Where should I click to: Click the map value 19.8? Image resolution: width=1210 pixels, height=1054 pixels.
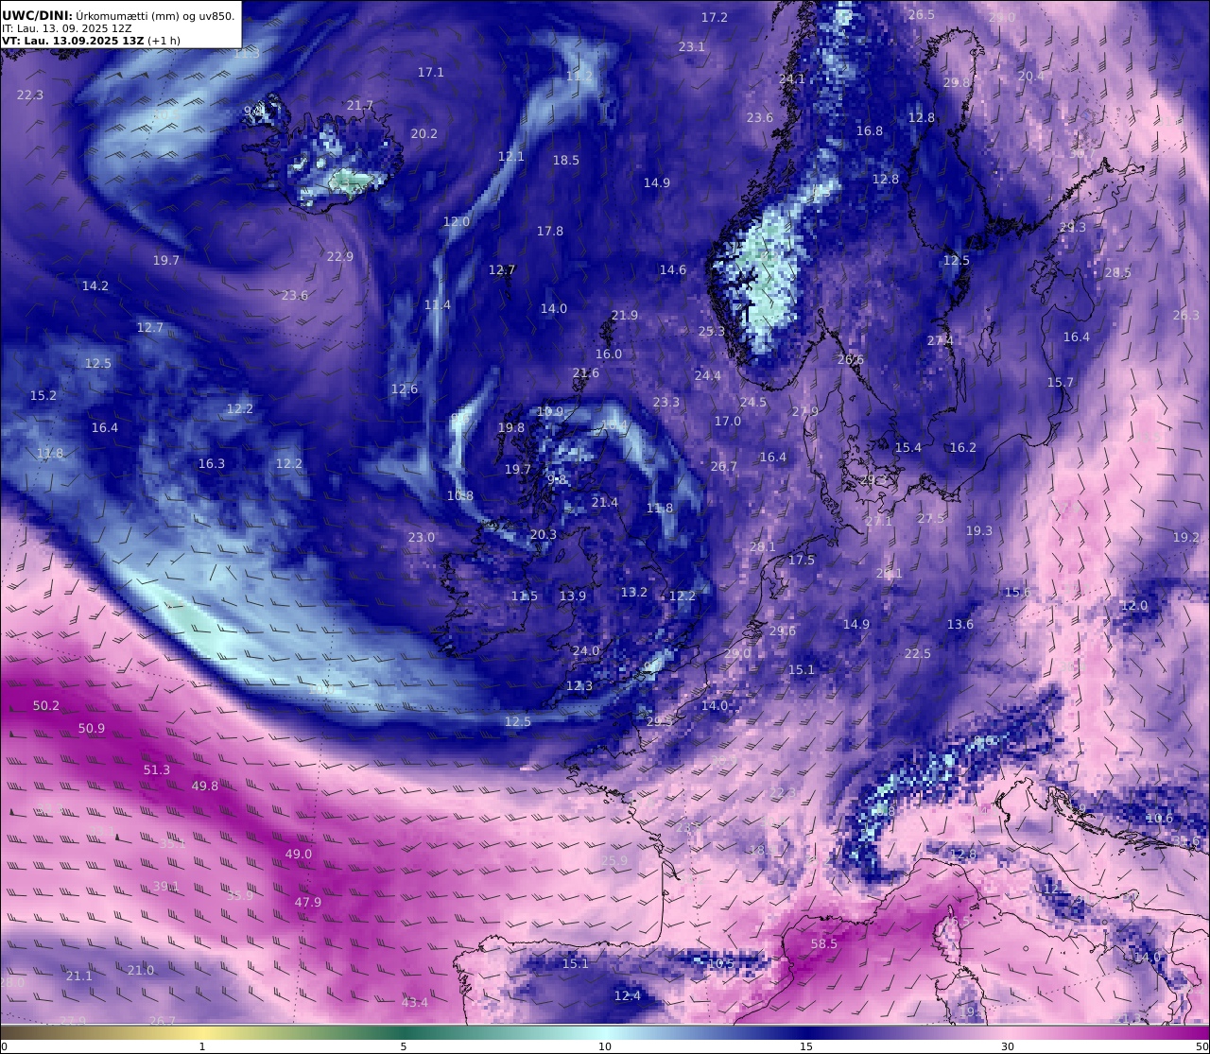[511, 427]
